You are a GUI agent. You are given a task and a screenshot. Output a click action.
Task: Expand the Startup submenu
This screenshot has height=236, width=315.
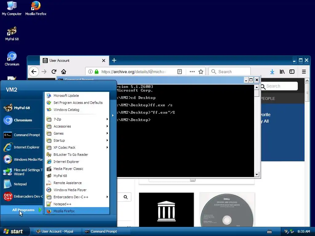coord(77,140)
